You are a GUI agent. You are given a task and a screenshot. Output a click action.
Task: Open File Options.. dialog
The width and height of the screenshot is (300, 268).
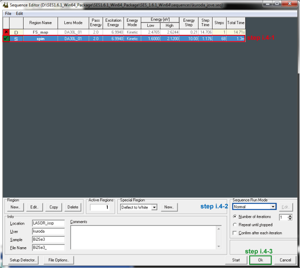pyautogui.click(x=58, y=260)
